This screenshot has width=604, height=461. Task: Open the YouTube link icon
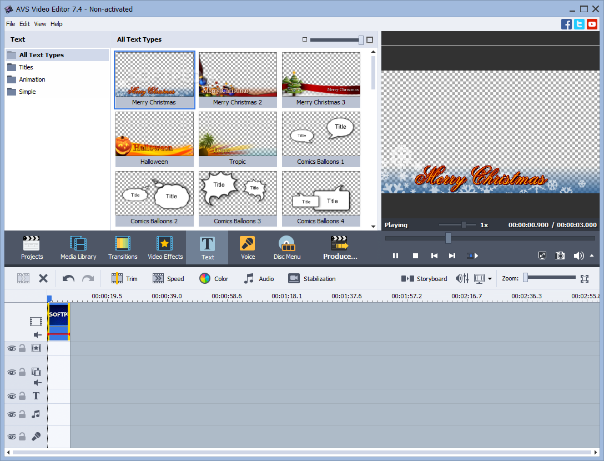(592, 24)
